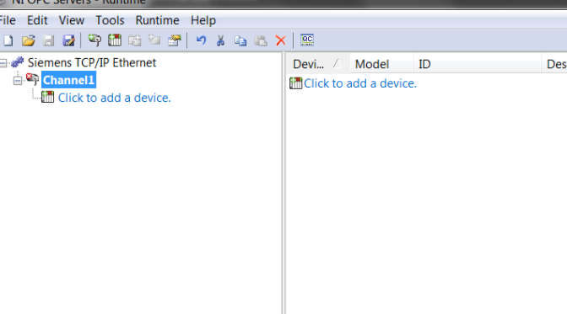567x314 pixels.
Task: Select the Channel1 tree item
Action: click(x=68, y=80)
